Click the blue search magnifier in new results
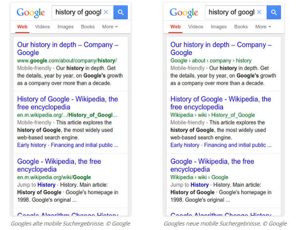Viewport: 298px width, 230px height. 274,12
